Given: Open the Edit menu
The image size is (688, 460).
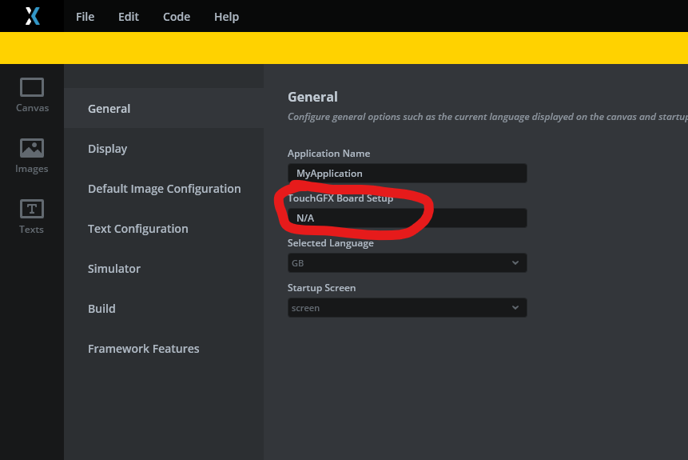Looking at the screenshot, I should click(129, 17).
